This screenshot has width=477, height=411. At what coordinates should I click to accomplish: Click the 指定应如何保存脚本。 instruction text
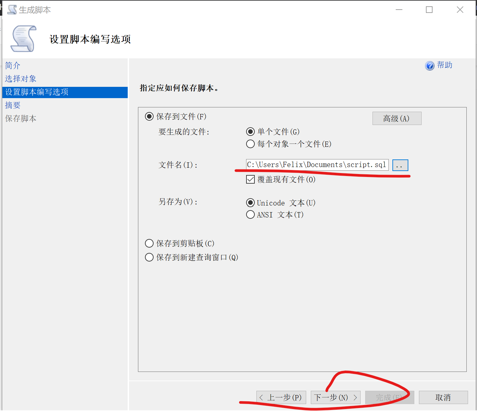pyautogui.click(x=179, y=88)
